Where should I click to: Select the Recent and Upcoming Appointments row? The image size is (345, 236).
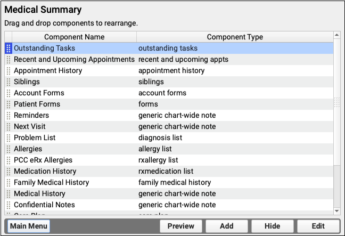[x=74, y=59]
